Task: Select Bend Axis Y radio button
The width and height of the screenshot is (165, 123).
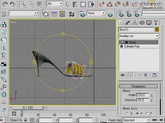Action: [137, 114]
